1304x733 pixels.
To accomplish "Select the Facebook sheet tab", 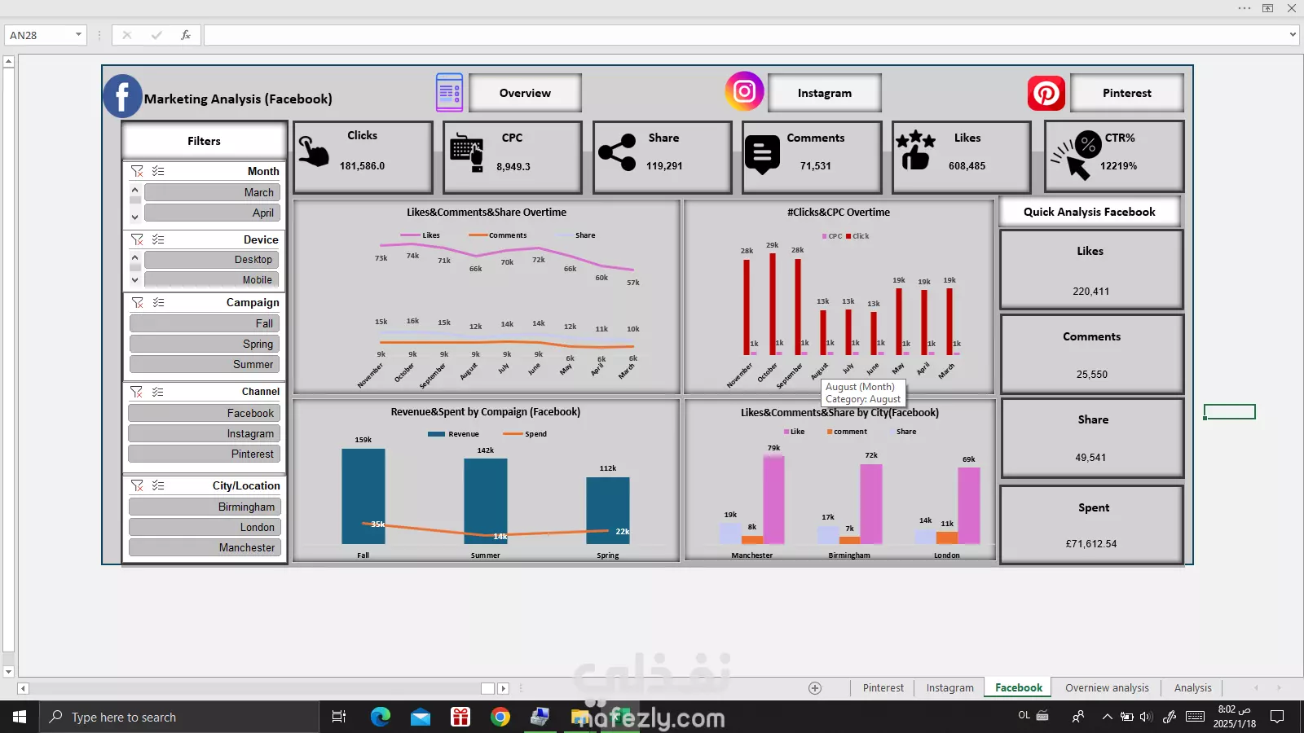I will pos(1018,688).
